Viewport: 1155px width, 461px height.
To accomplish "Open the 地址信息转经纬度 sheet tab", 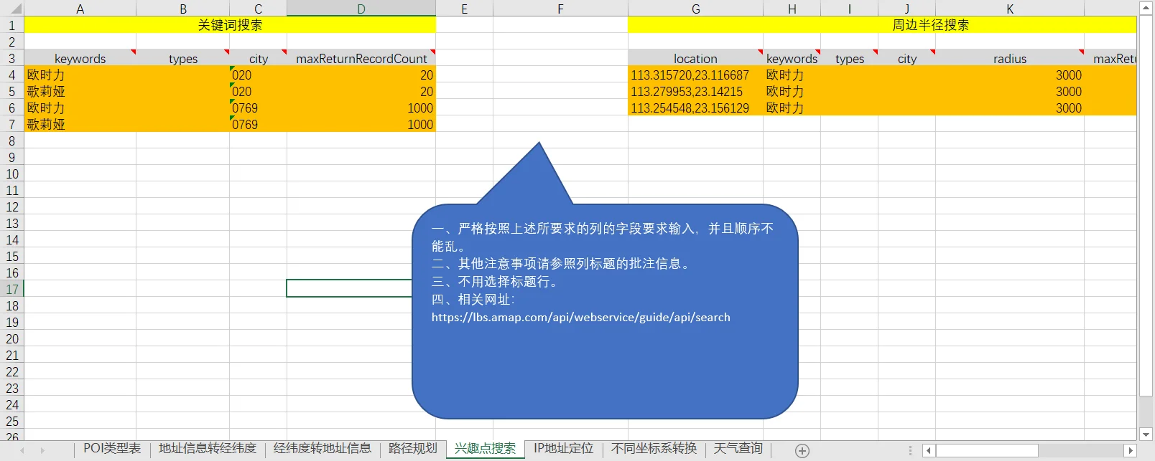I will pos(208,449).
